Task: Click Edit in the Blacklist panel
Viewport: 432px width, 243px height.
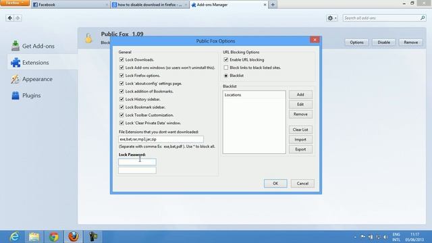Action: pyautogui.click(x=300, y=105)
